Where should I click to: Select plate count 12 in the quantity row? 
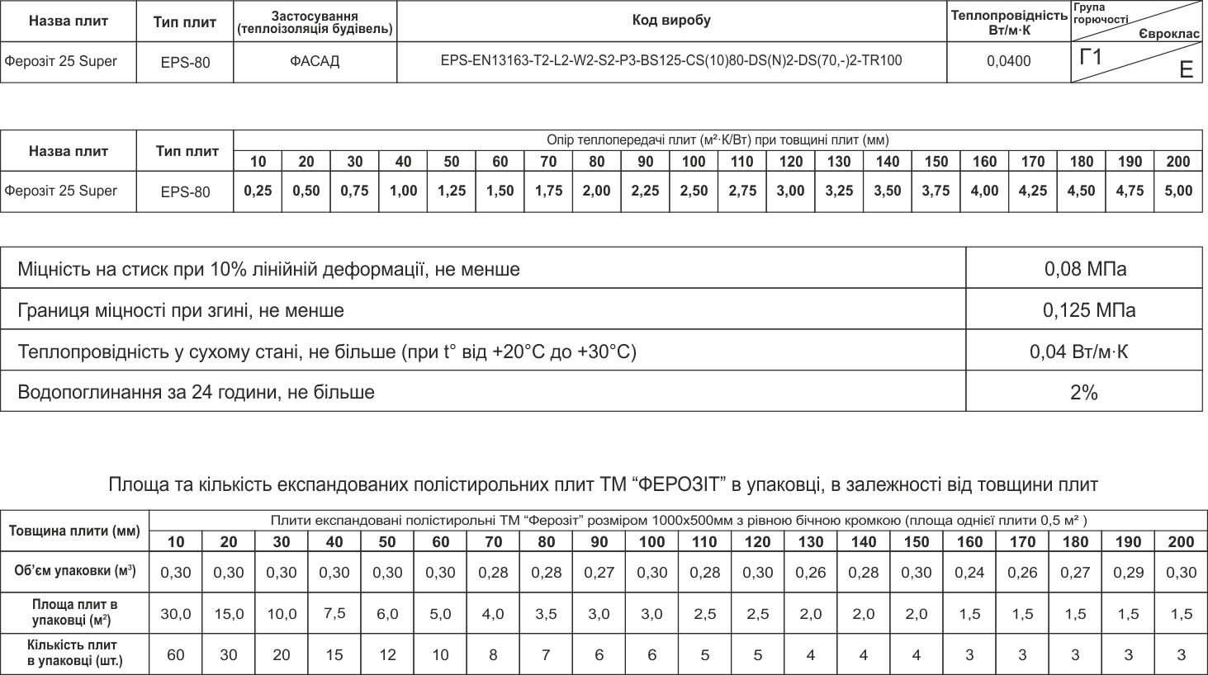[x=387, y=655]
